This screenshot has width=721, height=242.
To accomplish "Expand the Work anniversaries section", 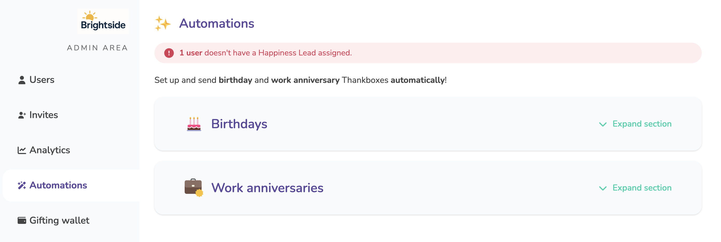I will click(635, 188).
